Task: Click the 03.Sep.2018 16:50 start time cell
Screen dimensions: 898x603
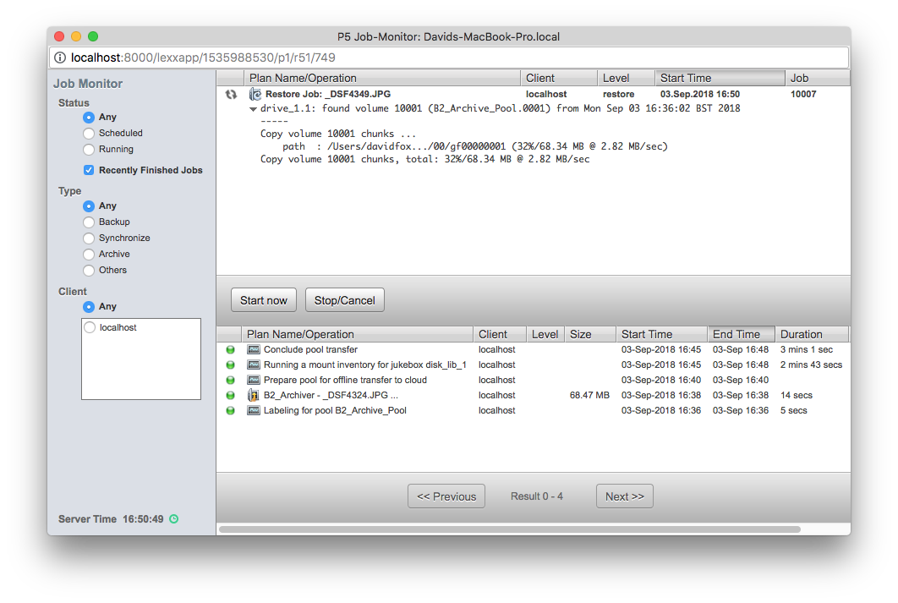Action: click(x=700, y=95)
